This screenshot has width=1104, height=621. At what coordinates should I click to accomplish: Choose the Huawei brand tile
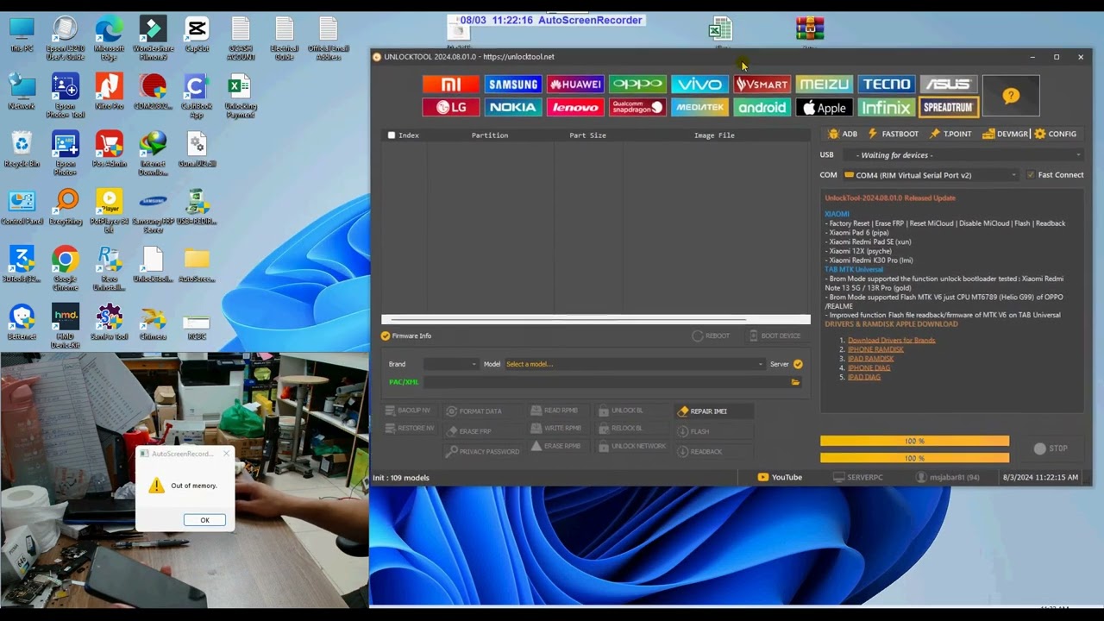[x=575, y=85]
